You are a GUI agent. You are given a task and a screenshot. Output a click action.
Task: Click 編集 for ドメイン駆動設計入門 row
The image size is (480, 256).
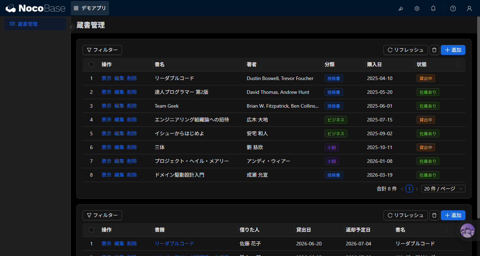119,175
